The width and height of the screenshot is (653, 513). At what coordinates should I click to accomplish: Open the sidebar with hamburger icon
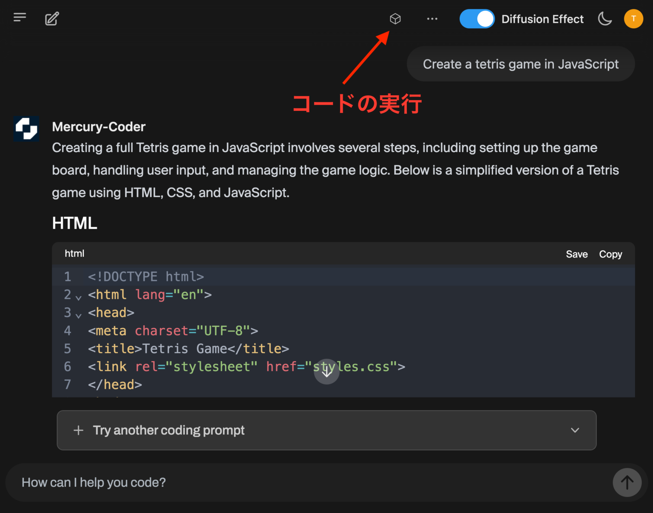coord(20,17)
